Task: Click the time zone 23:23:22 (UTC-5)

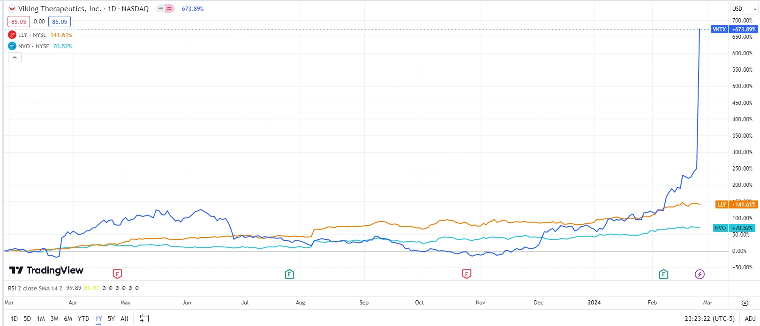Action: (x=709, y=319)
